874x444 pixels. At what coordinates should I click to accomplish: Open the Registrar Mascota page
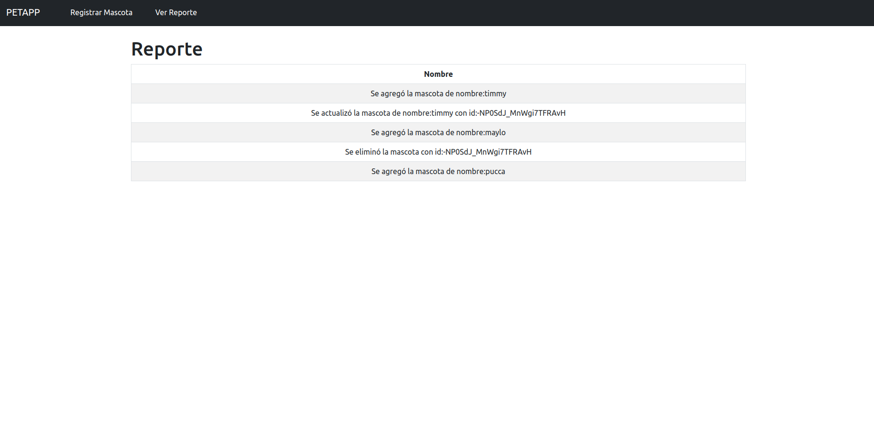point(102,12)
